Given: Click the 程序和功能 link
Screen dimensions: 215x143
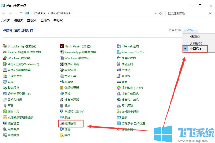Looking at the screenshot, I should [71, 64].
